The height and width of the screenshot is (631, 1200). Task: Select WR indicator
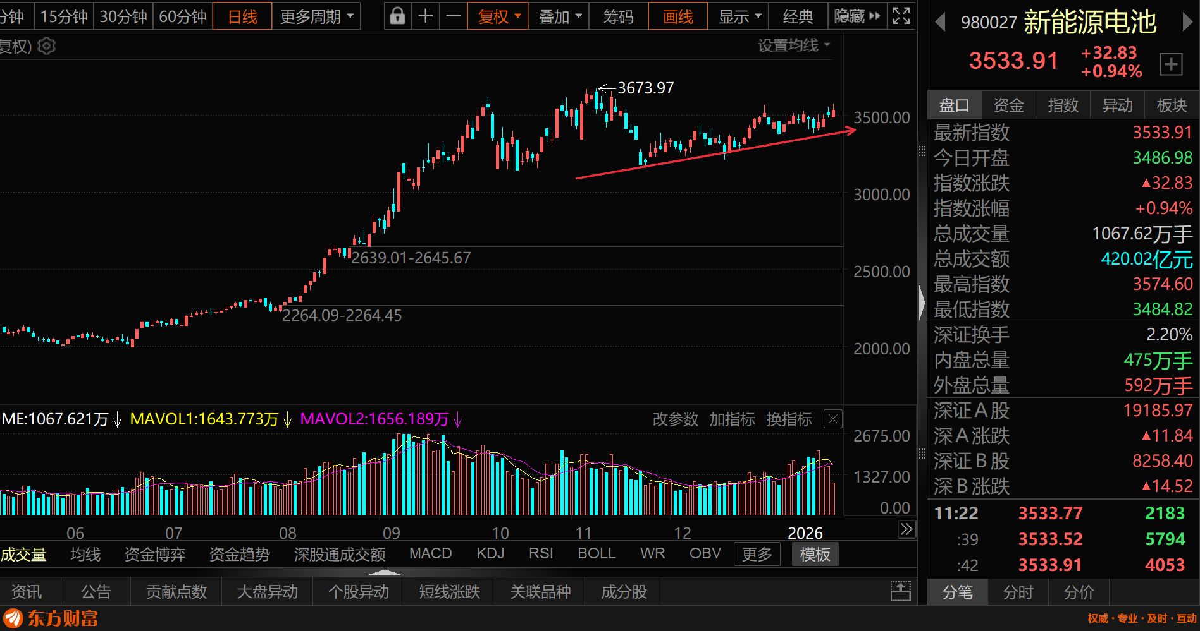653,553
